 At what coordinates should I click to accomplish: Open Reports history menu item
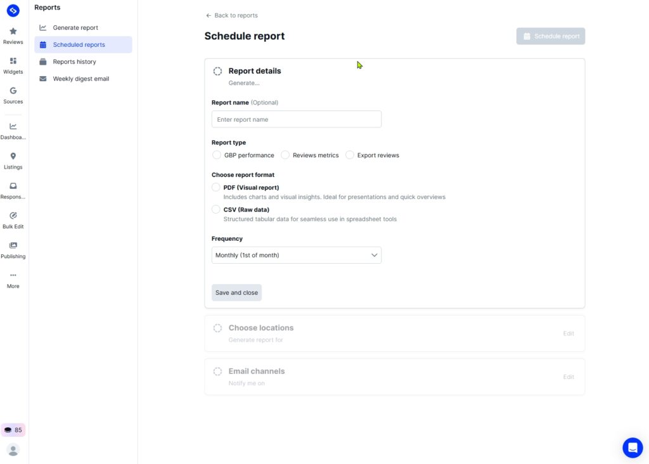[74, 62]
